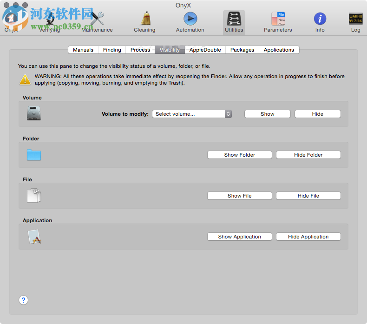Click the Show Folder button

pos(240,155)
